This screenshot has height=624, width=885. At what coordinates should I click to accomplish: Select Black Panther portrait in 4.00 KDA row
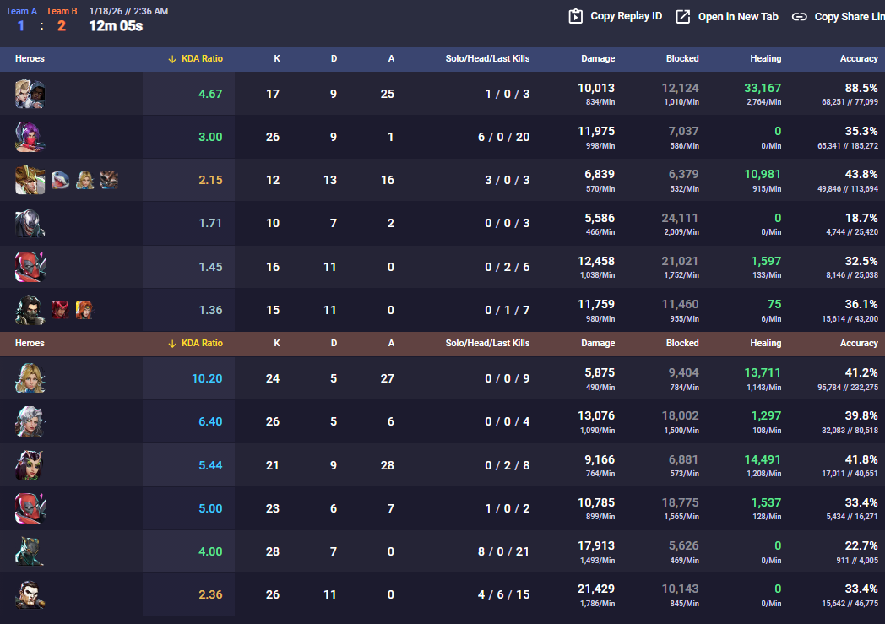click(x=30, y=551)
